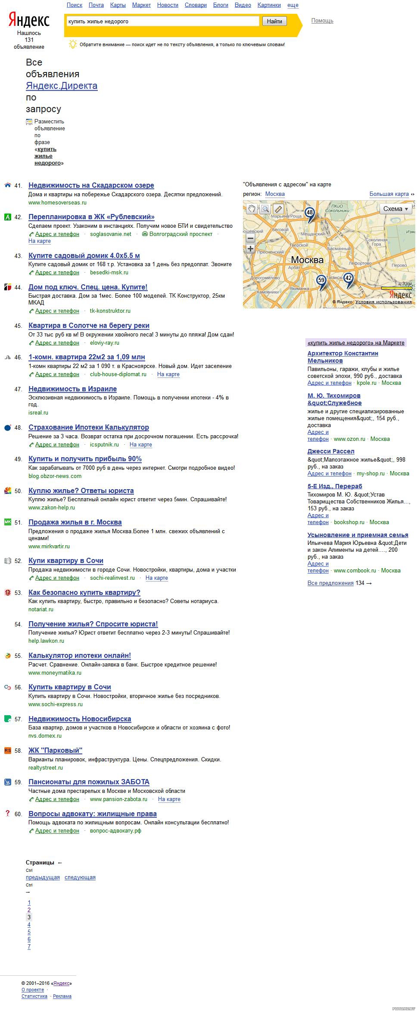Click the «купить жилье недорого» на Маркете header
This screenshot has width=417, height=1012.
[x=356, y=343]
